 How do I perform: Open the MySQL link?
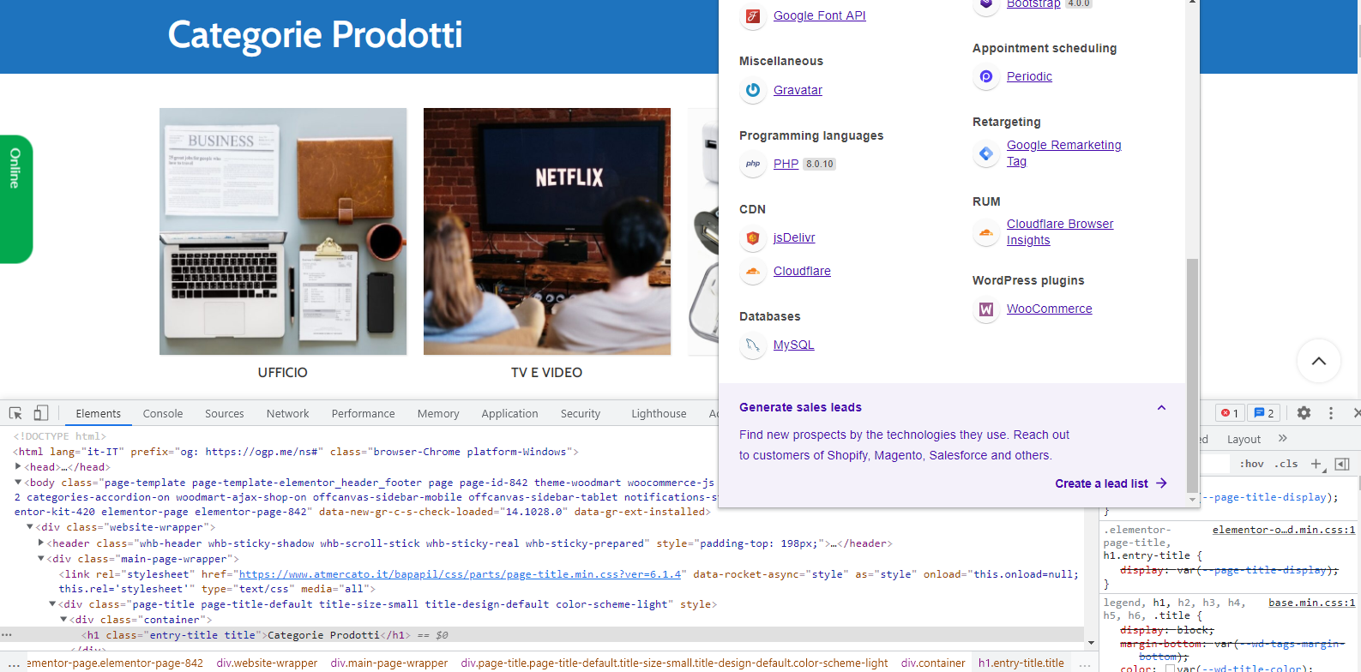pos(794,345)
